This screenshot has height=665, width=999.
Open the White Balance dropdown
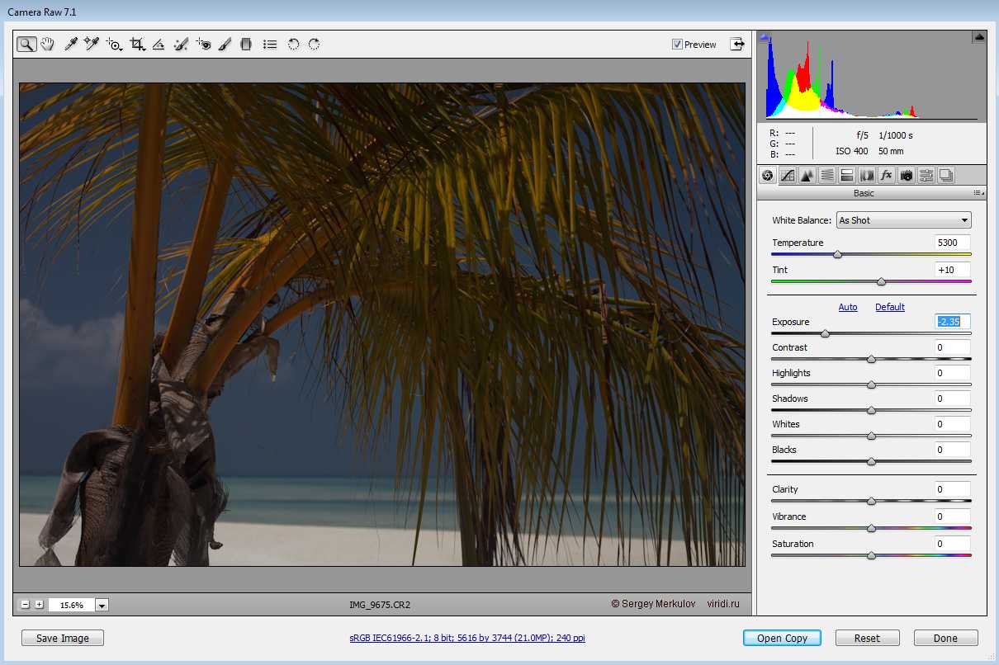pos(903,220)
